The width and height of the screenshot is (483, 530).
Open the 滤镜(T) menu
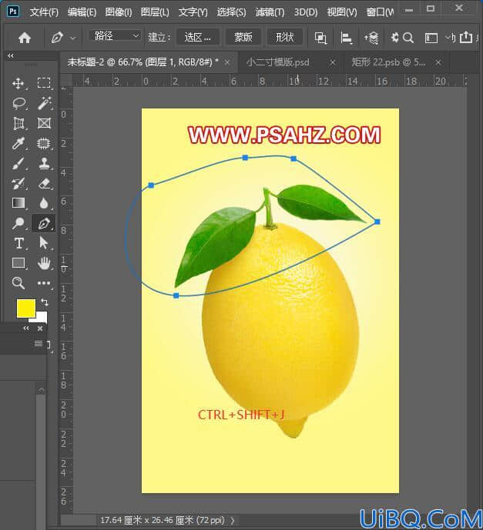270,12
